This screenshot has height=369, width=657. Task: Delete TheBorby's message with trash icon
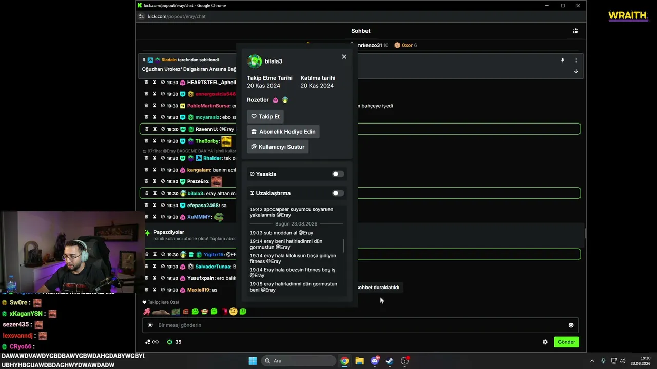click(146, 141)
